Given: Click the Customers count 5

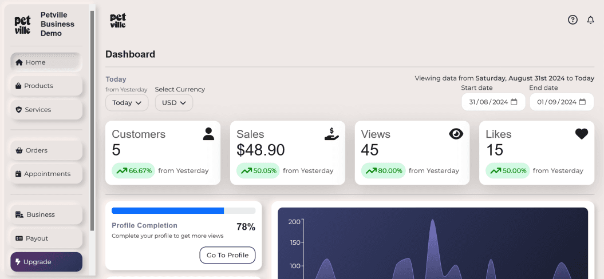Looking at the screenshot, I should (x=116, y=150).
